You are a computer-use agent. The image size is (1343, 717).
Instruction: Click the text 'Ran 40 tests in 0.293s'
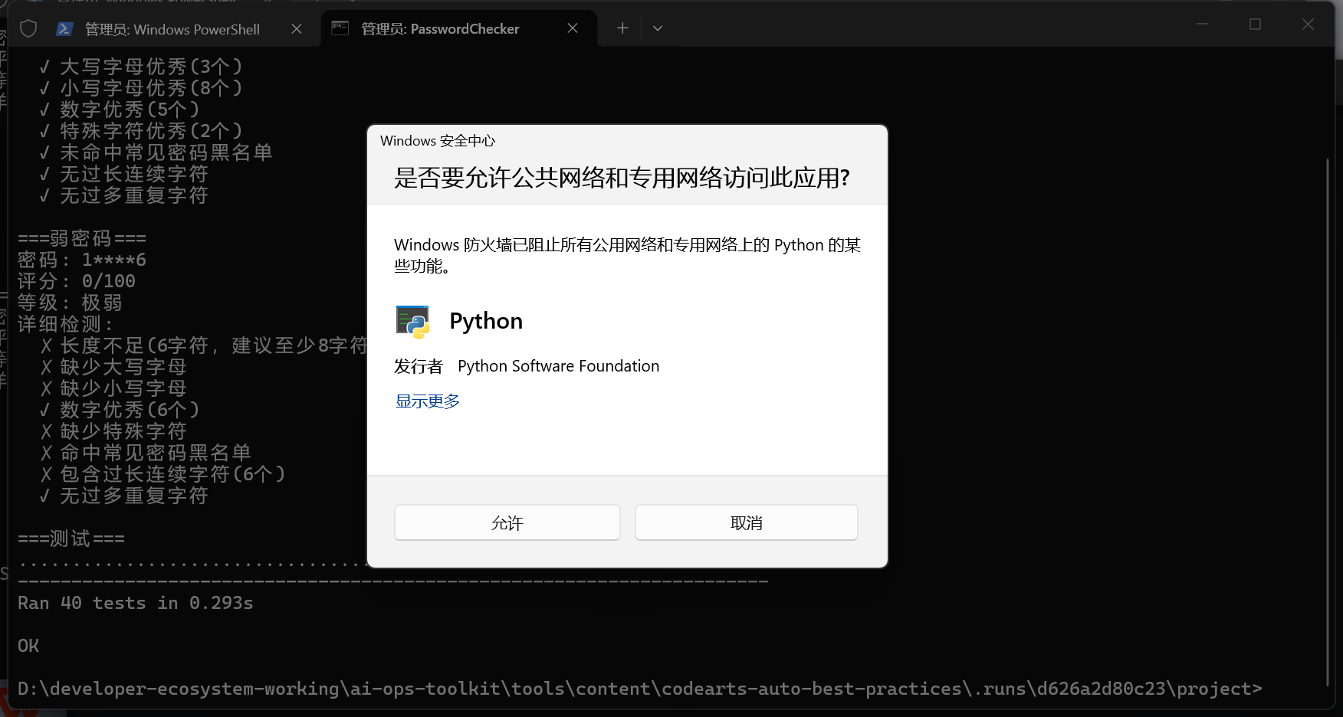136,603
